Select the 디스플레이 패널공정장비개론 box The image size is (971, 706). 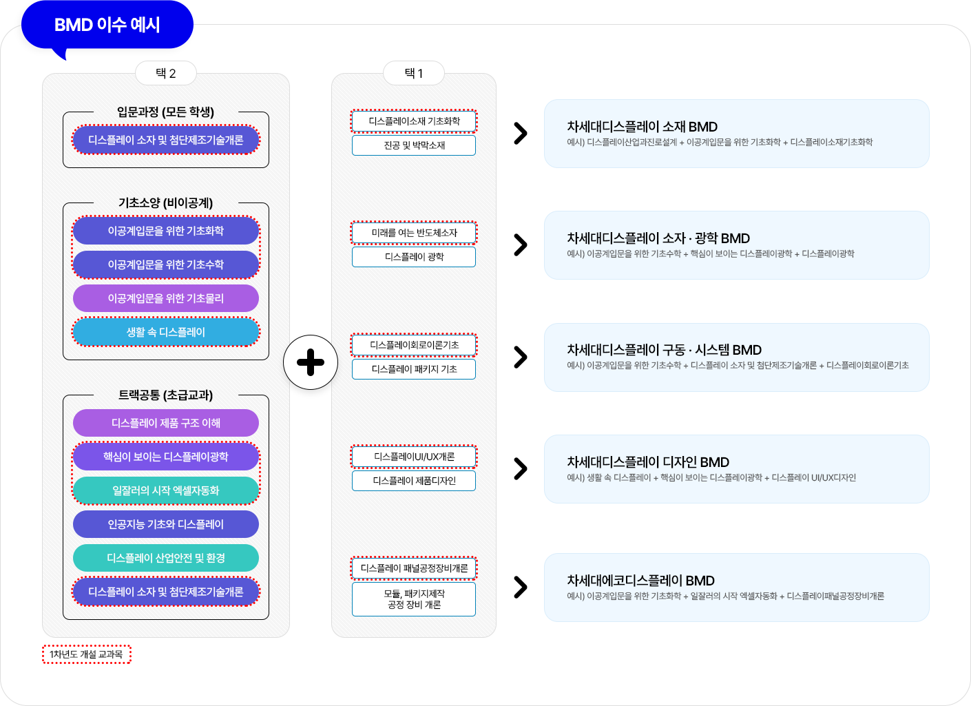(x=414, y=568)
